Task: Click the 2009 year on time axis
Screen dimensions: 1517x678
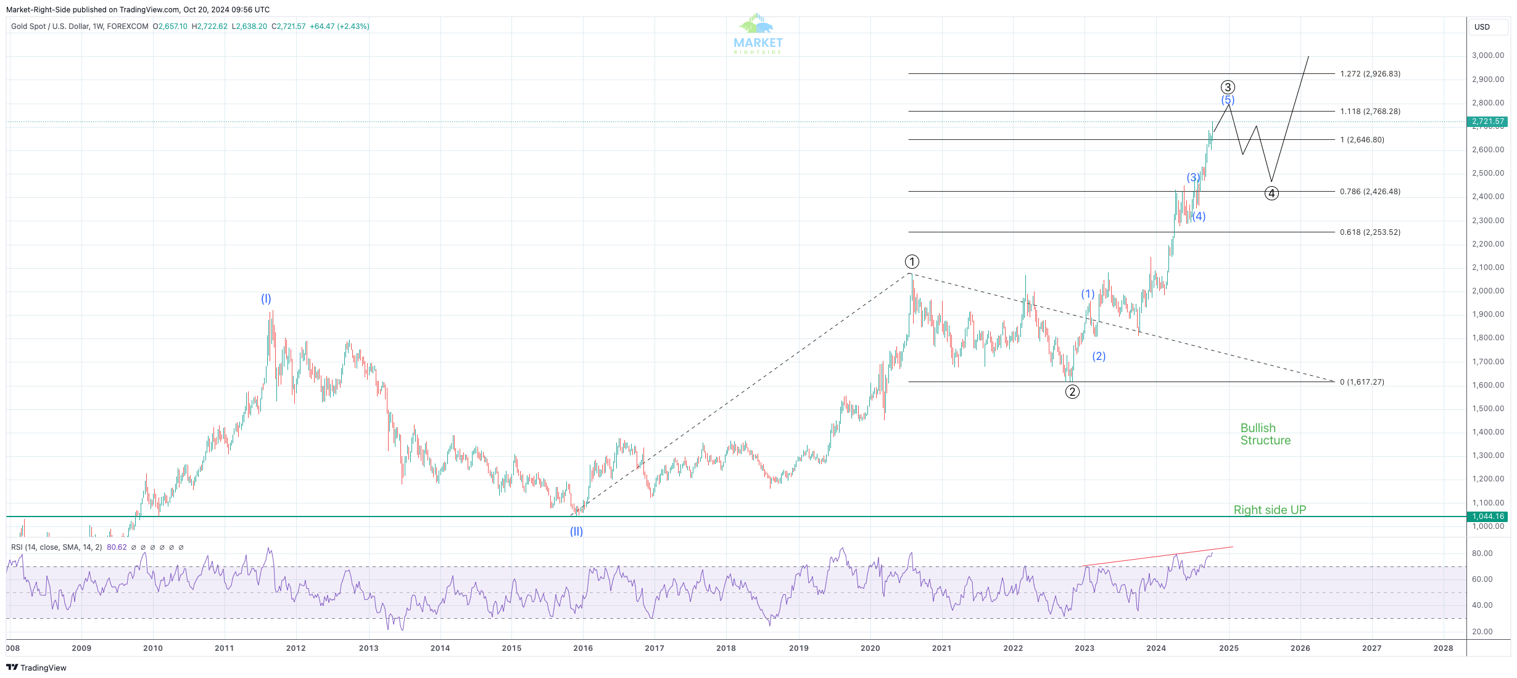Action: tap(81, 648)
